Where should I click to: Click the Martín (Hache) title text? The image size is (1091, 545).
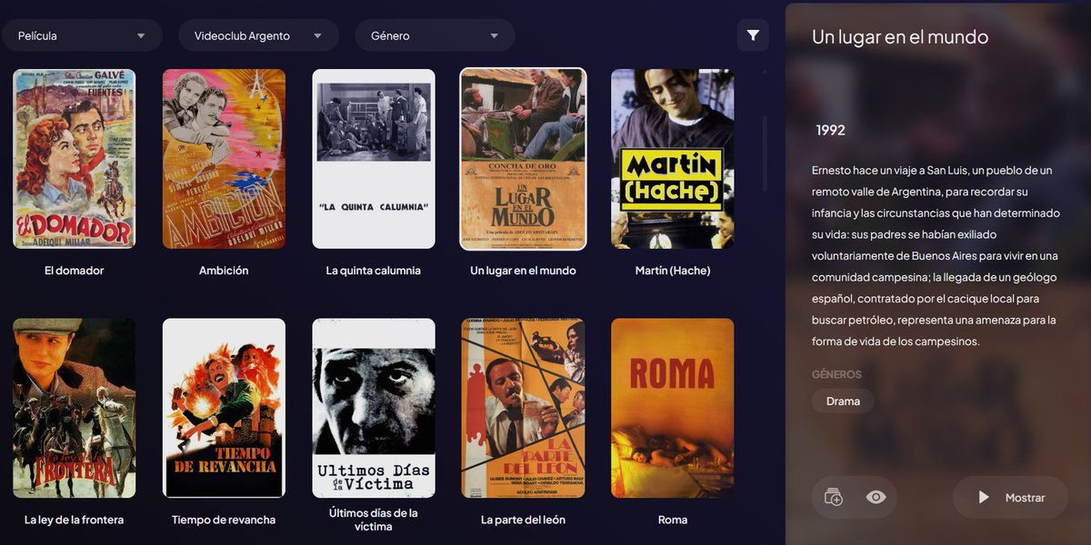coord(673,271)
